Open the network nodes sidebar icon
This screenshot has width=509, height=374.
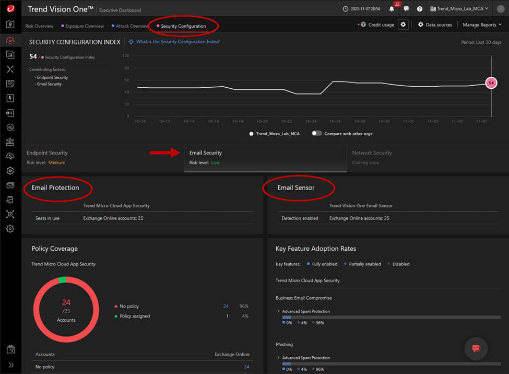pos(10,214)
